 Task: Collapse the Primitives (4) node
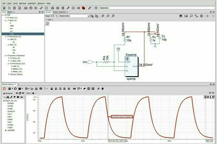[6, 37]
